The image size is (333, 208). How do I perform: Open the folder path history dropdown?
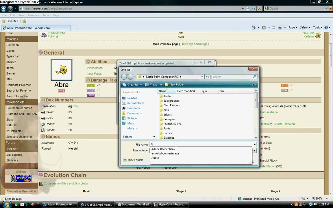point(202,77)
